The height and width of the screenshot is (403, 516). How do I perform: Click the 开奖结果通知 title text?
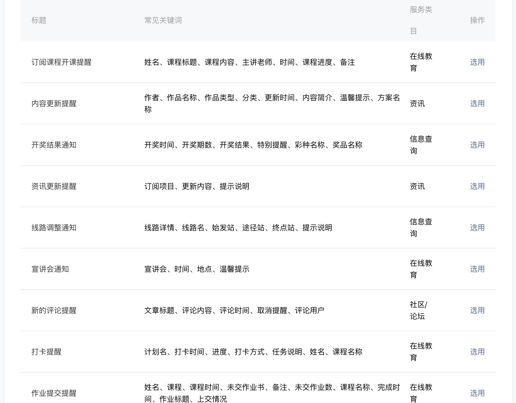click(x=54, y=145)
